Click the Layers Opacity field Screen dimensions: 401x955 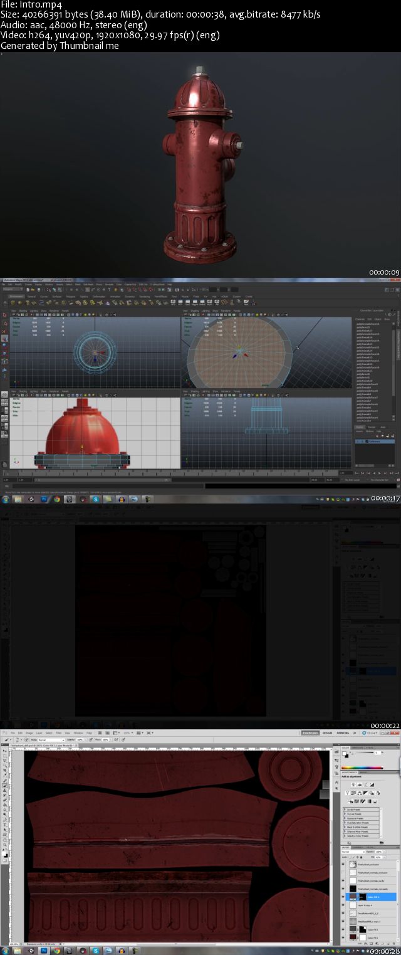378,852
